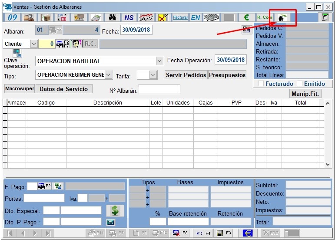
Task: Click the Servir Pedidos button
Action: [186, 75]
